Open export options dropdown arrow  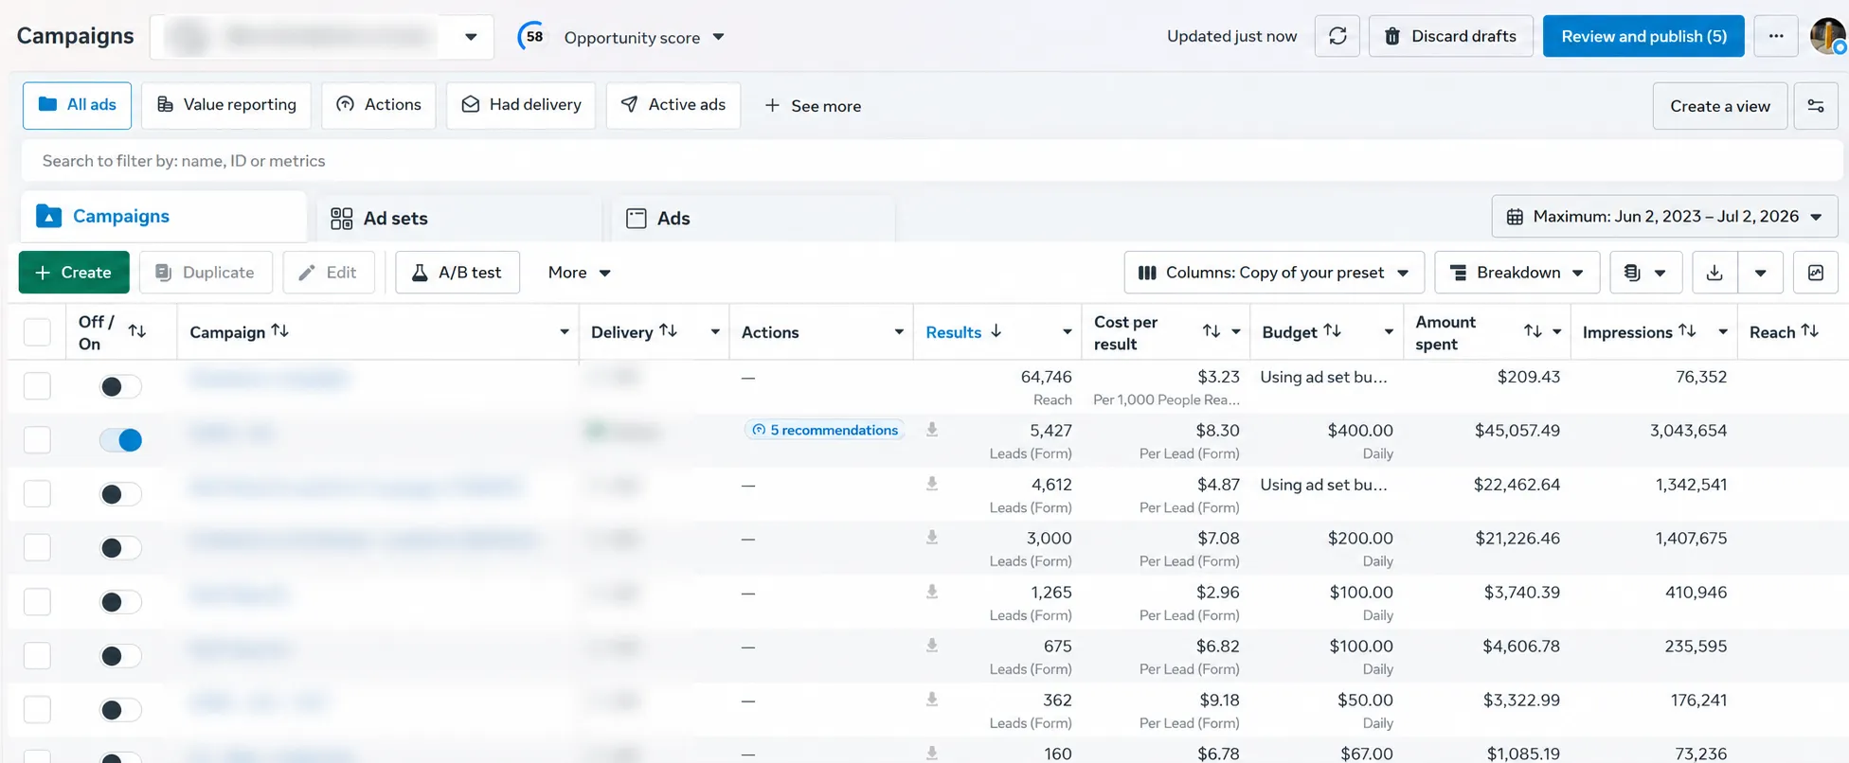1760,273
